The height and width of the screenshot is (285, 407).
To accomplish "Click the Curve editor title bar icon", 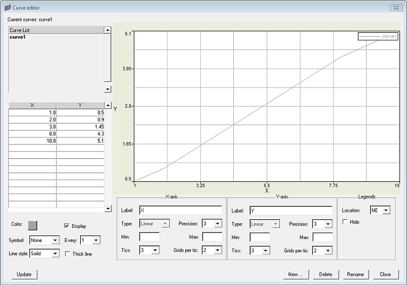I will coord(7,7).
